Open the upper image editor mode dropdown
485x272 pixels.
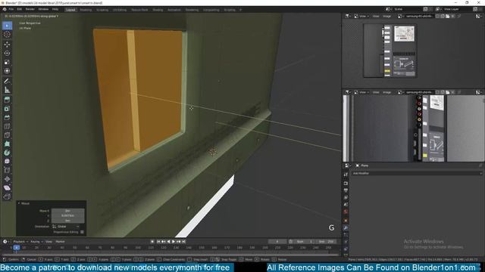[x=361, y=16]
